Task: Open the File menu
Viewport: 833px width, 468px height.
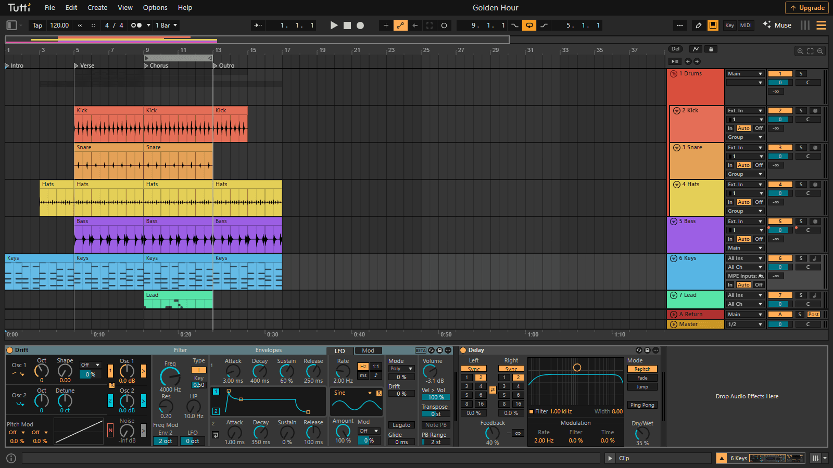Action: pos(50,8)
